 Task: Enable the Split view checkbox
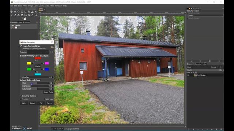(x=44, y=99)
